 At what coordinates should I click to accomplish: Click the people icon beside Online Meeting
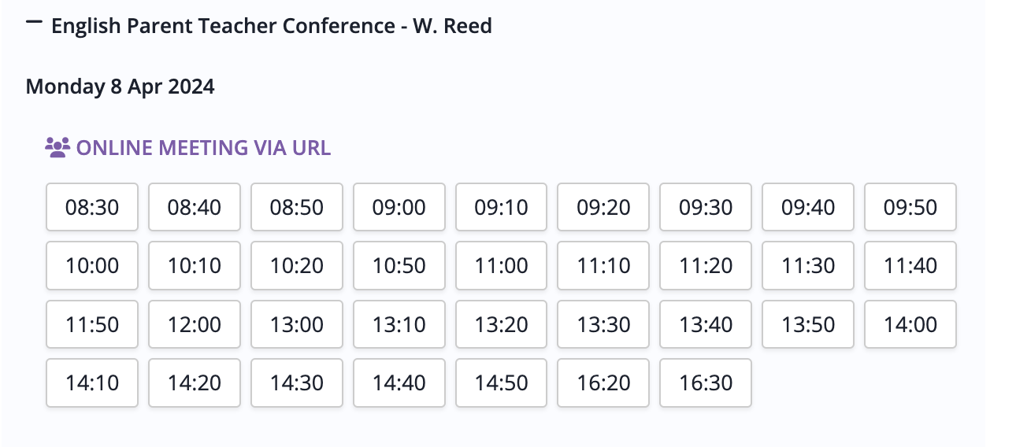coord(57,147)
